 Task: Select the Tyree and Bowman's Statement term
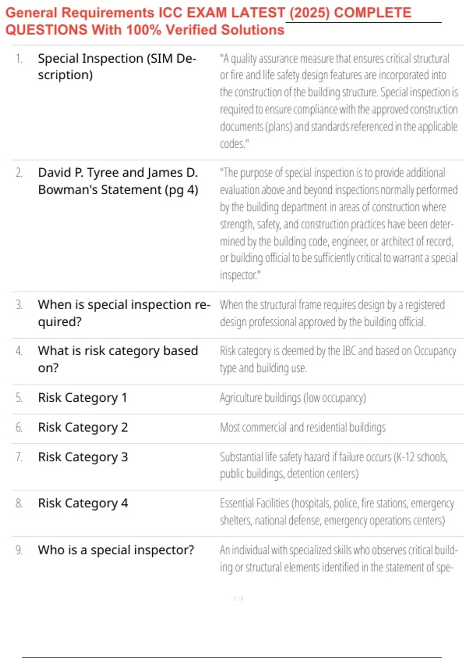pos(118,181)
